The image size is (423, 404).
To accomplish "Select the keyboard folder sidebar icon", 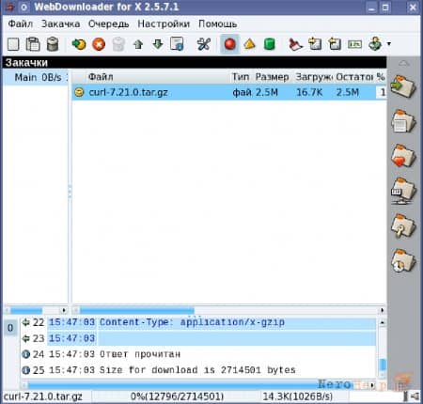I will click(x=403, y=191).
